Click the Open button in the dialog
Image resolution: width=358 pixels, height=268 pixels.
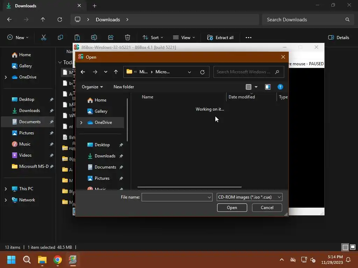232,208
